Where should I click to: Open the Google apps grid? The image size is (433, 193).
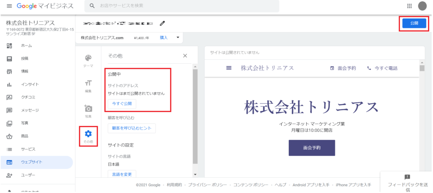tap(409, 6)
